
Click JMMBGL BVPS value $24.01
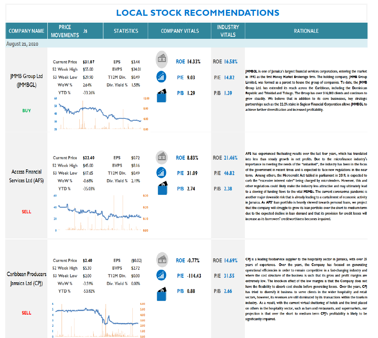coord(136,70)
